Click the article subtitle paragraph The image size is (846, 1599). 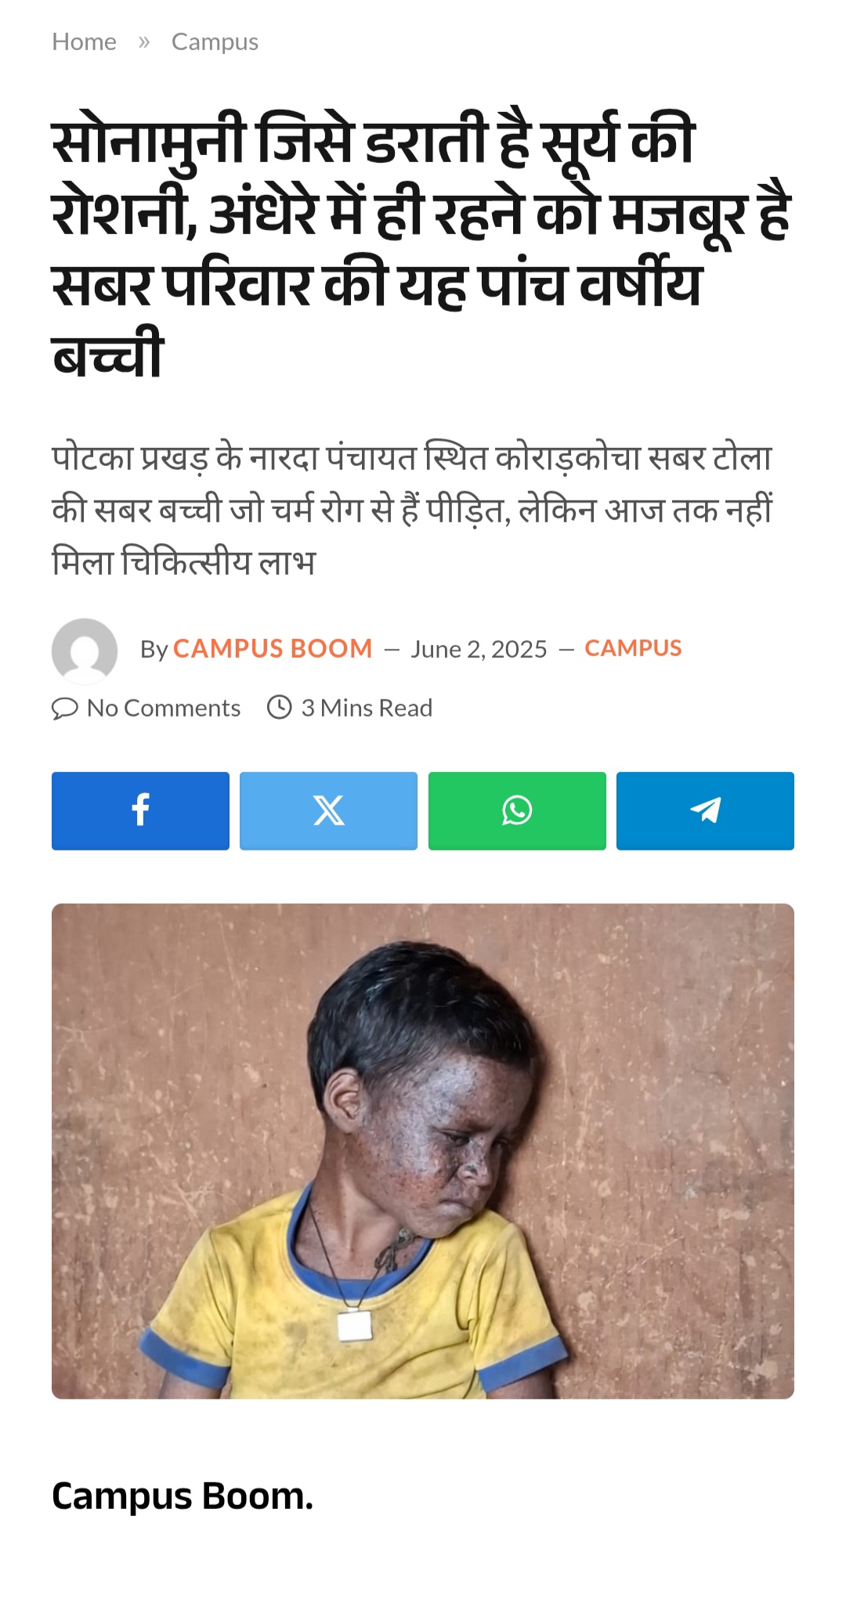(x=413, y=510)
